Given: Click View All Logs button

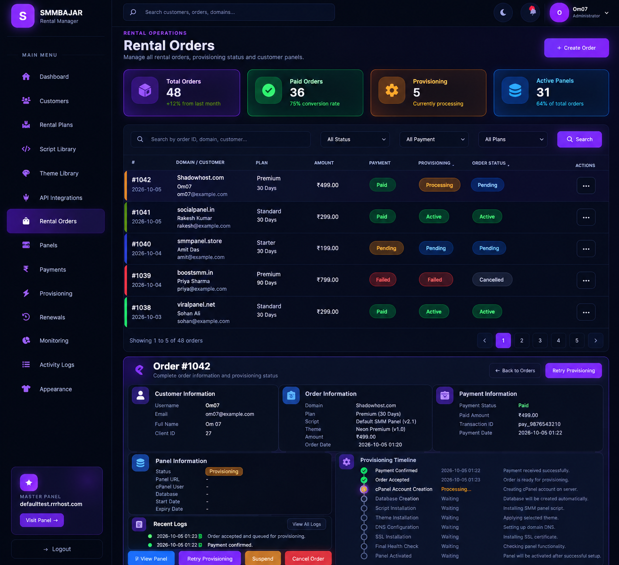Looking at the screenshot, I should [307, 524].
